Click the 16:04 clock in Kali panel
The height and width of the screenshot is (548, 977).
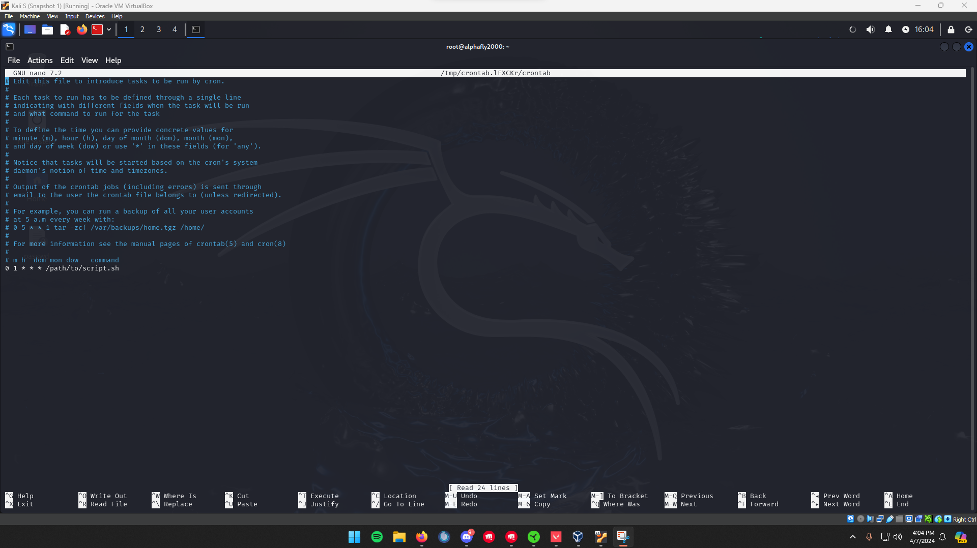point(924,29)
